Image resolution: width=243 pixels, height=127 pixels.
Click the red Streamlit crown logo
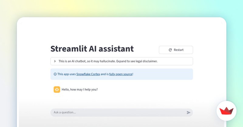pos(226,111)
